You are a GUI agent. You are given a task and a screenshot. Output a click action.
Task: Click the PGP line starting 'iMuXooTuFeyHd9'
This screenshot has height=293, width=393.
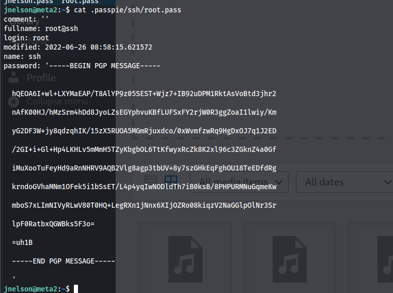tap(144, 168)
